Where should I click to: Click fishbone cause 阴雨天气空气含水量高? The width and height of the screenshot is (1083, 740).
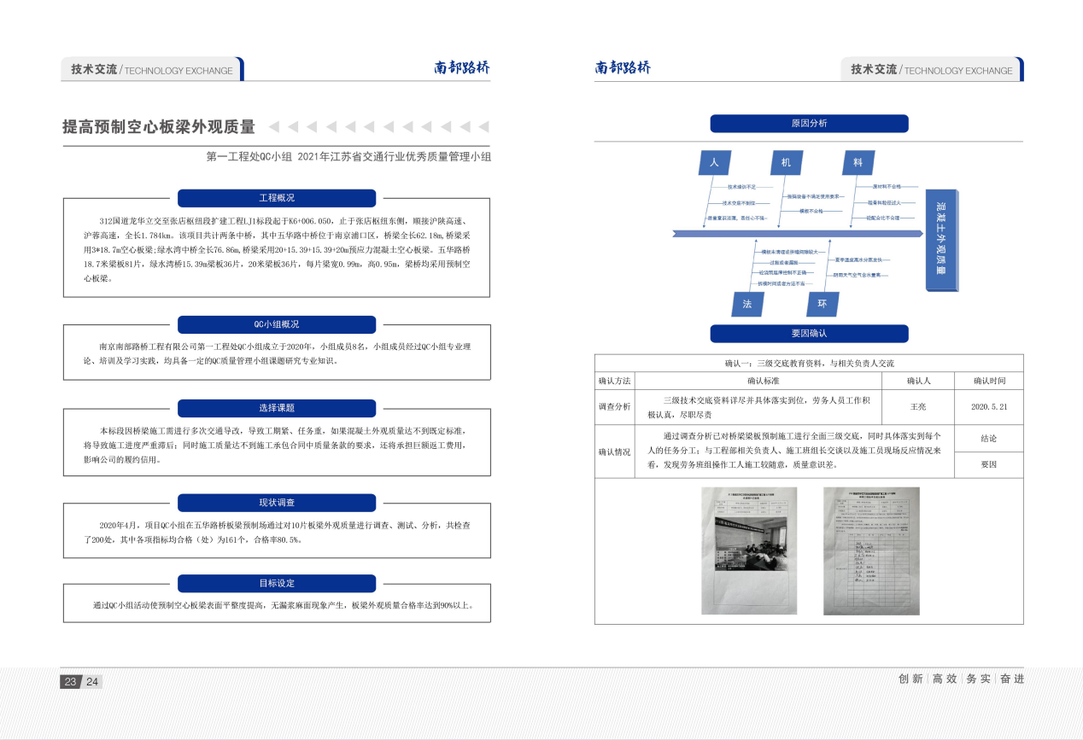click(x=858, y=275)
